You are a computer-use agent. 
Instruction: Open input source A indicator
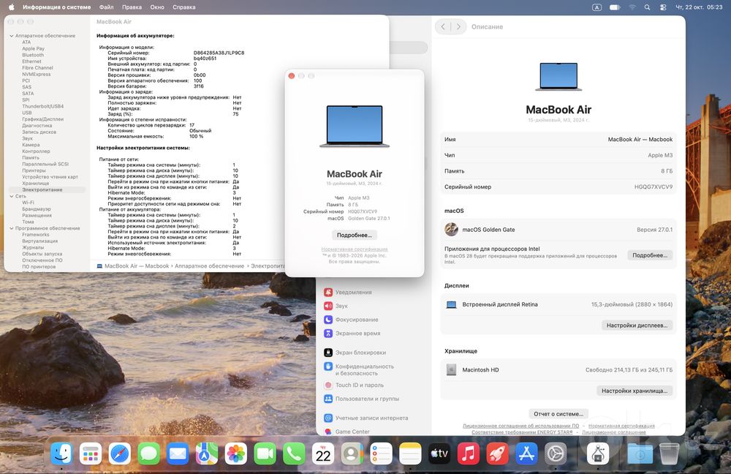tap(596, 7)
